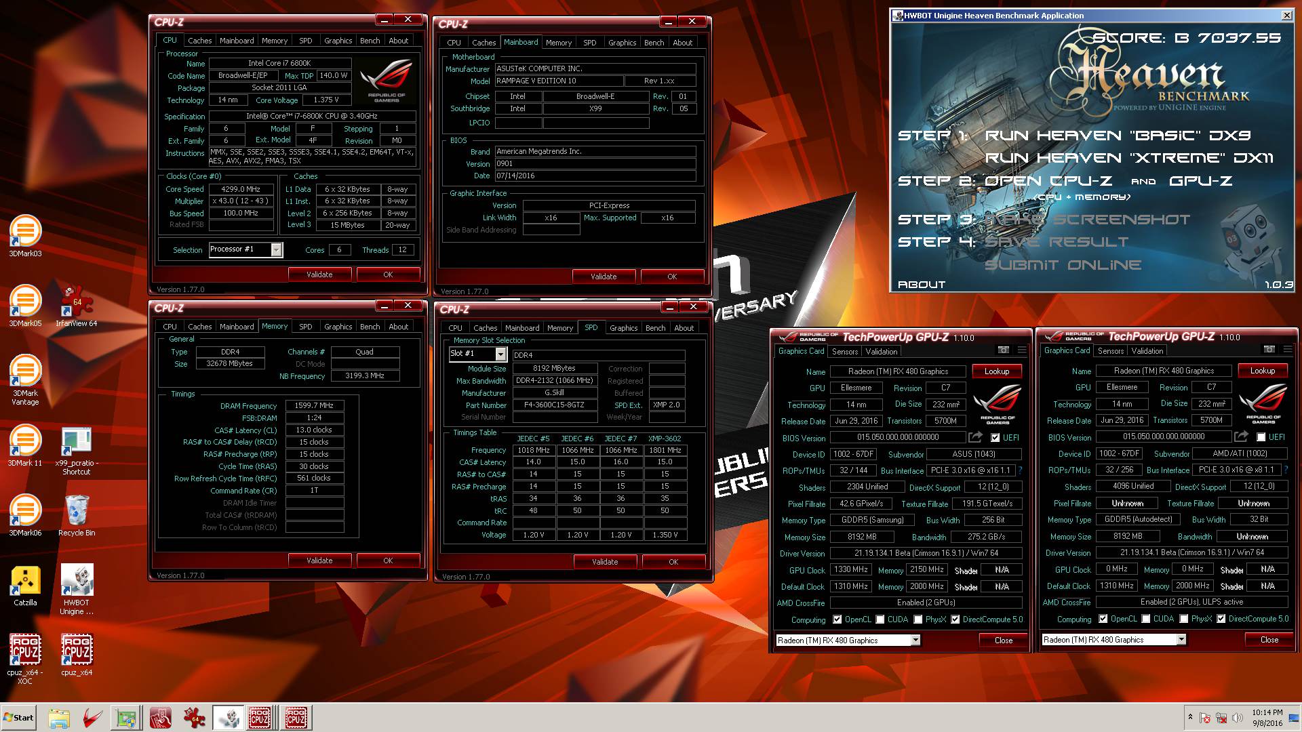Viewport: 1302px width, 732px height.
Task: Select the 3DMark06 desktop icon
Action: click(x=25, y=516)
